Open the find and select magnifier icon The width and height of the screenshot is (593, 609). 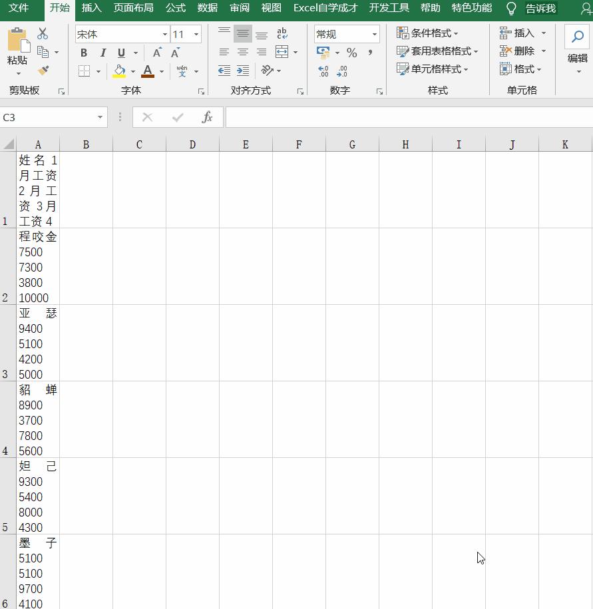(576, 37)
